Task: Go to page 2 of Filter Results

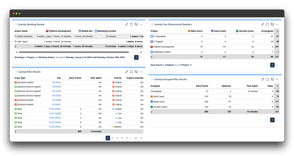Action: [x=112, y=138]
